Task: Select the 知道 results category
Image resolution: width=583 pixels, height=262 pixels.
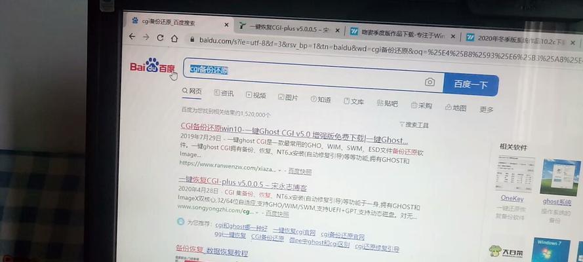Action: point(321,100)
